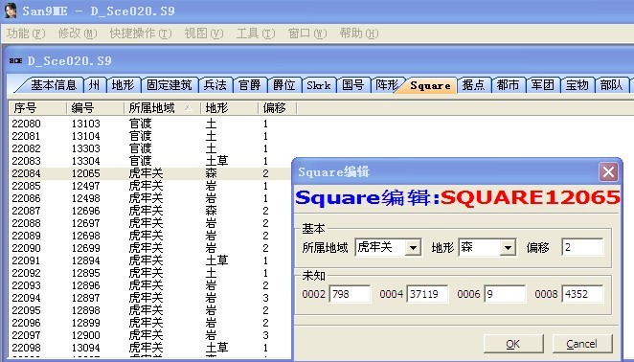Open the 工具(T) menu
Screen dimensions: 634x362
point(256,34)
